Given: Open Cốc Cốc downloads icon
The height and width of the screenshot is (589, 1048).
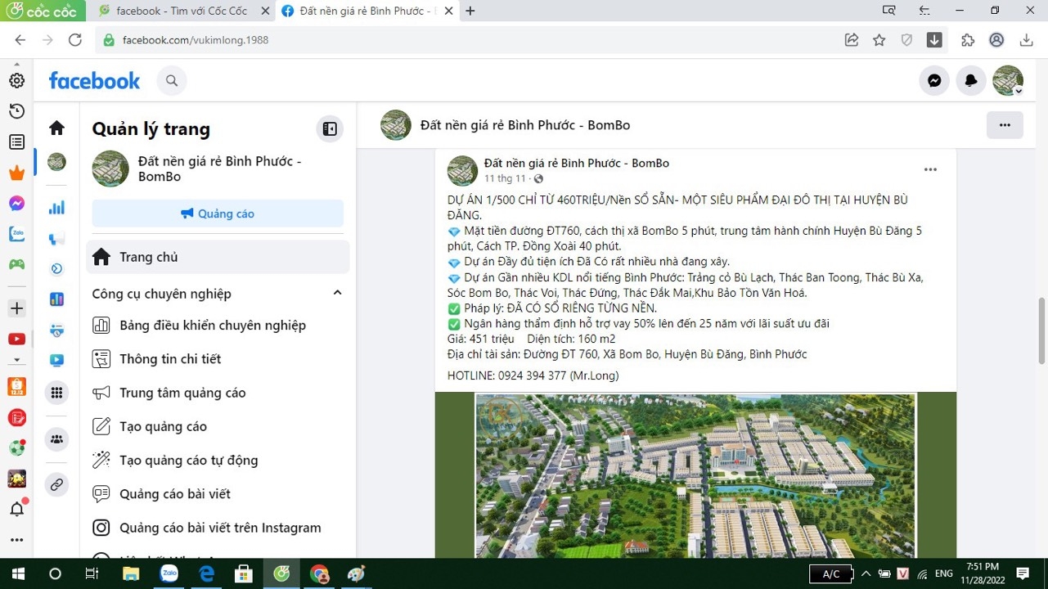Looking at the screenshot, I should (x=1026, y=40).
